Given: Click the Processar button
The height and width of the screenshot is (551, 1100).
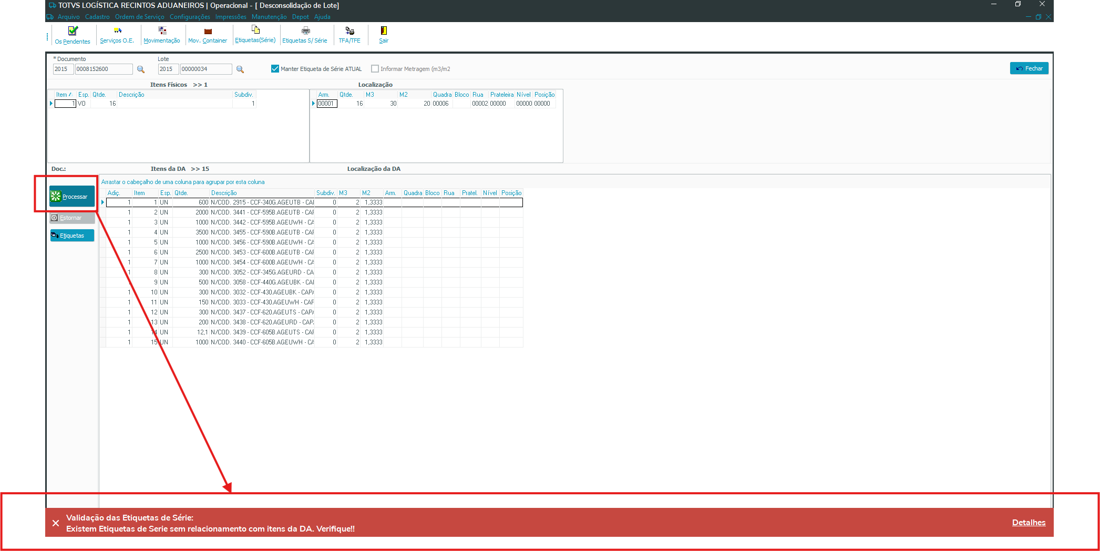Looking at the screenshot, I should point(72,197).
